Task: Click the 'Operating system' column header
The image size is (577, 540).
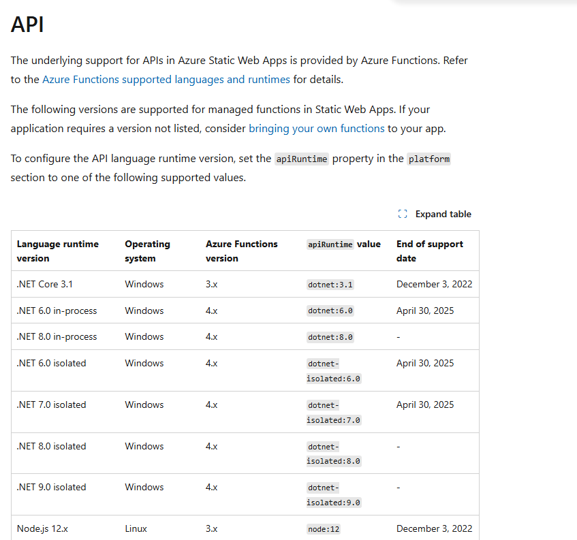Action: (148, 251)
